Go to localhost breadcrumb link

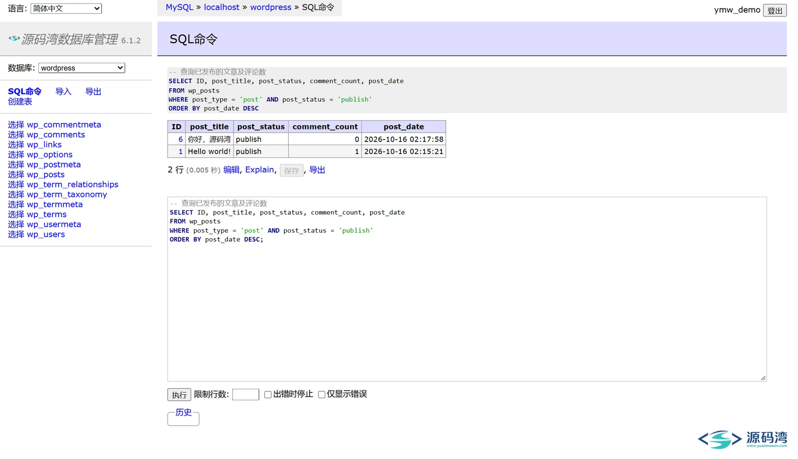(221, 7)
